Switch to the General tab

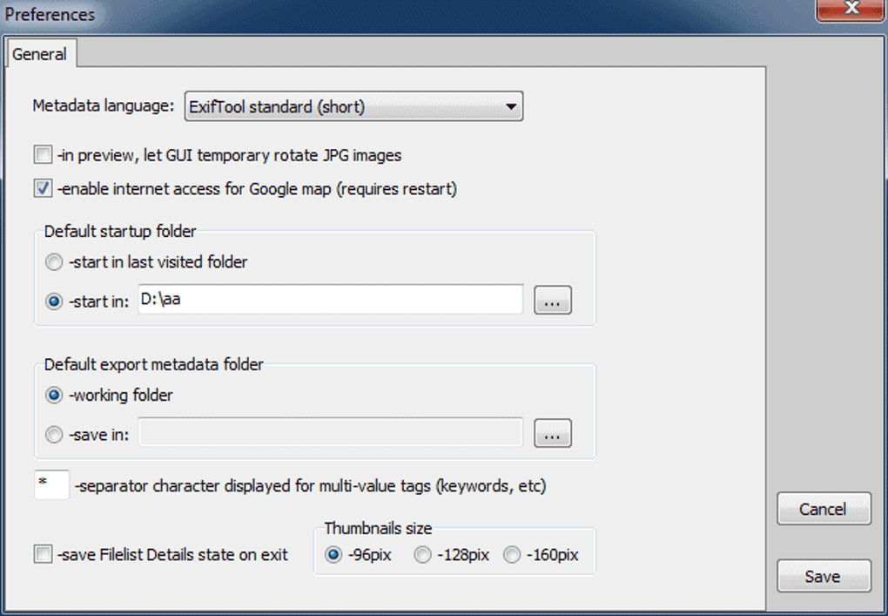point(40,54)
